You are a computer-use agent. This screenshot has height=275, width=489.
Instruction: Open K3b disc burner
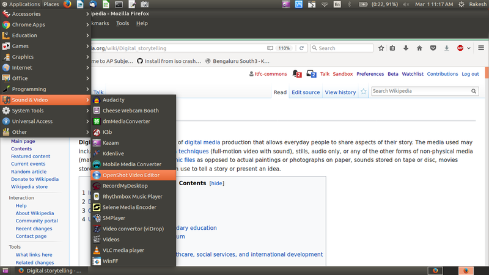click(133, 132)
